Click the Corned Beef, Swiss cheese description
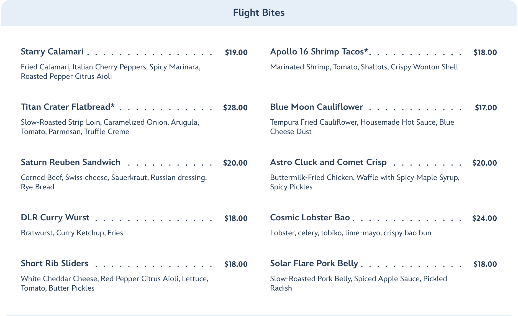 pos(114,182)
